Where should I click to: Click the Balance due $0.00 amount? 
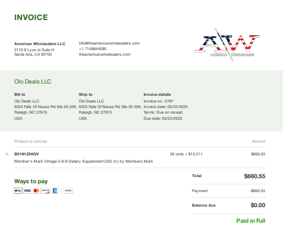coord(258,205)
